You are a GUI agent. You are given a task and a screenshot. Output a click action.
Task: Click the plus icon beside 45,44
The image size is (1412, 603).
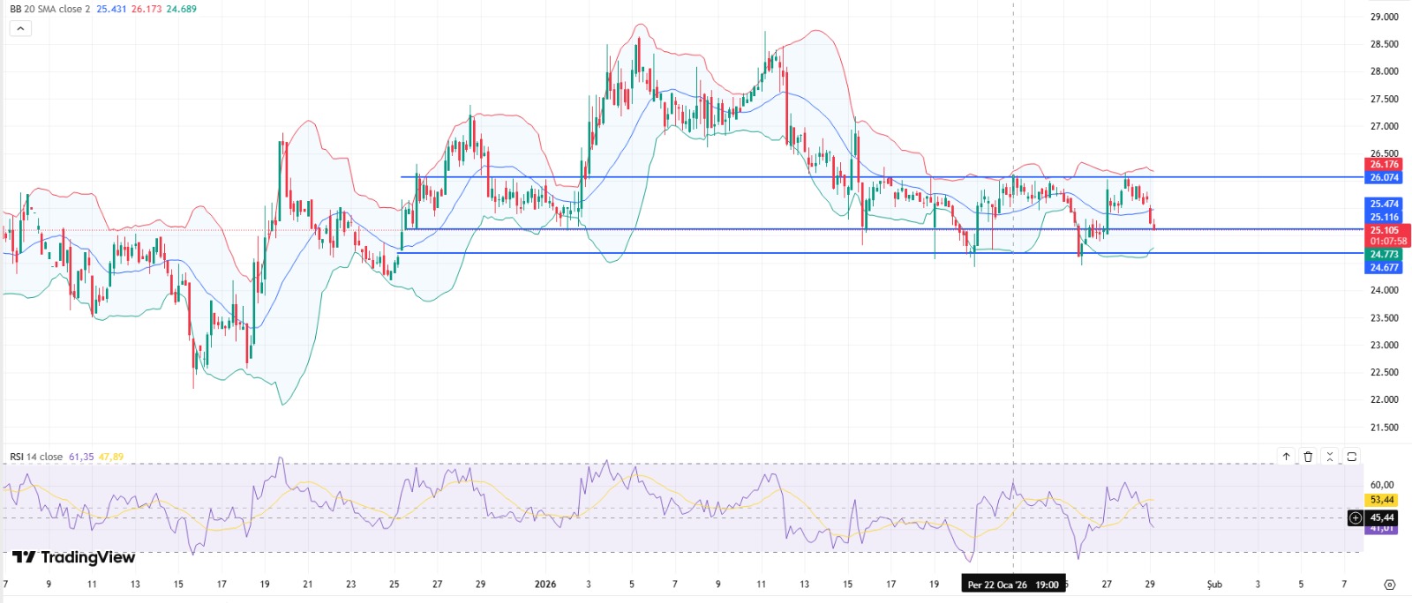click(1356, 518)
